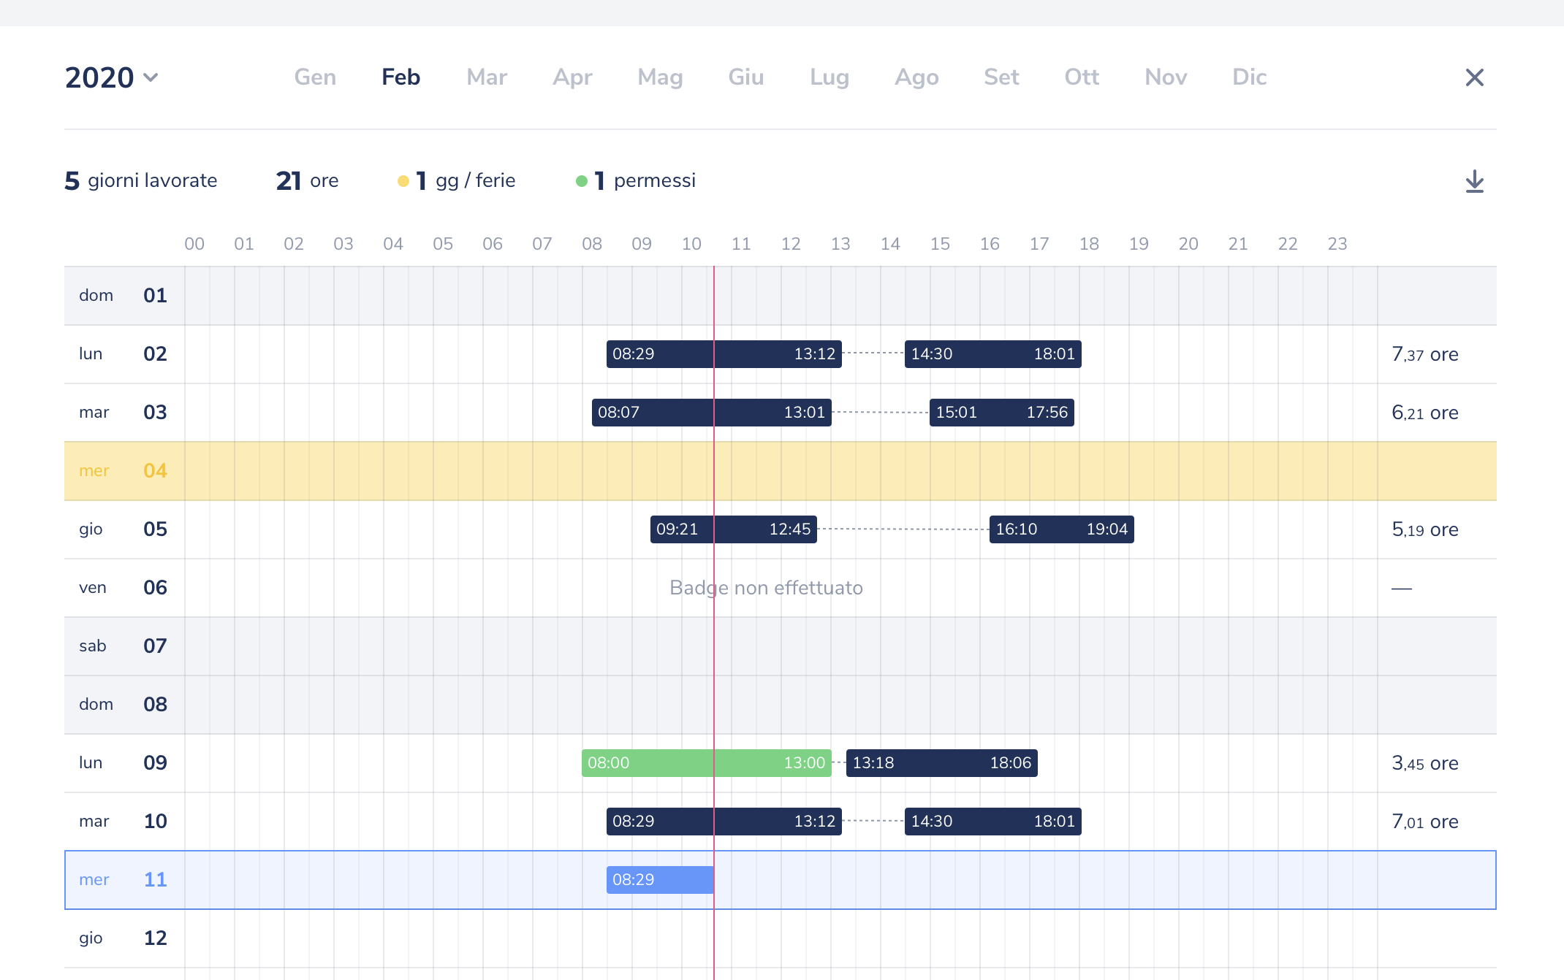Select the yellow mer 04 vacation row
The image size is (1564, 980).
click(780, 471)
